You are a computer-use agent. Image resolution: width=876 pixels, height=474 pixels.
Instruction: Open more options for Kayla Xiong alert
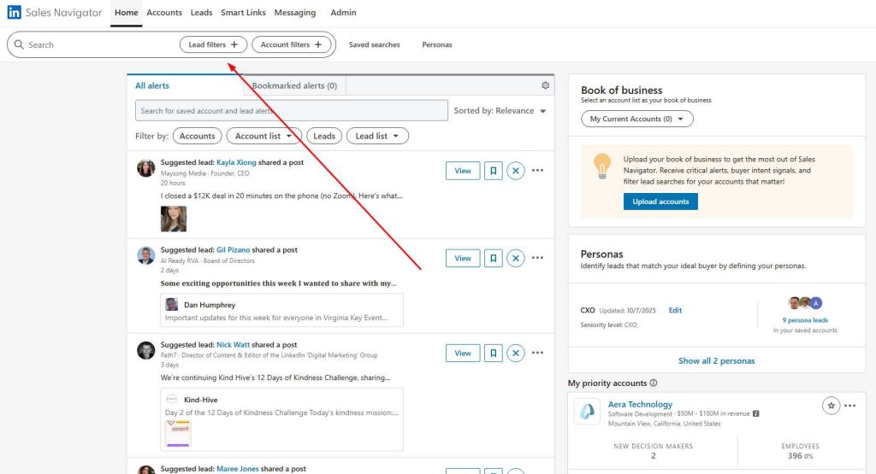pyautogui.click(x=537, y=170)
